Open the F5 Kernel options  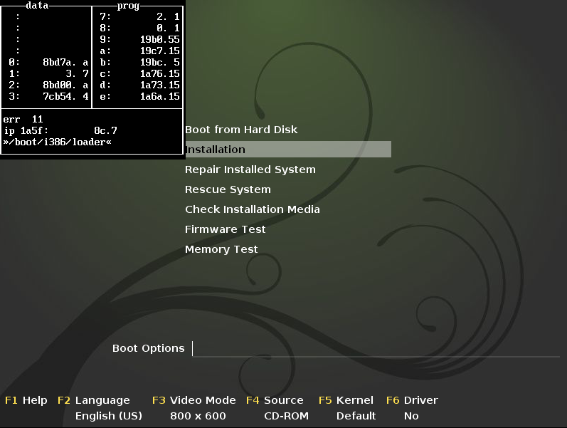(x=346, y=400)
